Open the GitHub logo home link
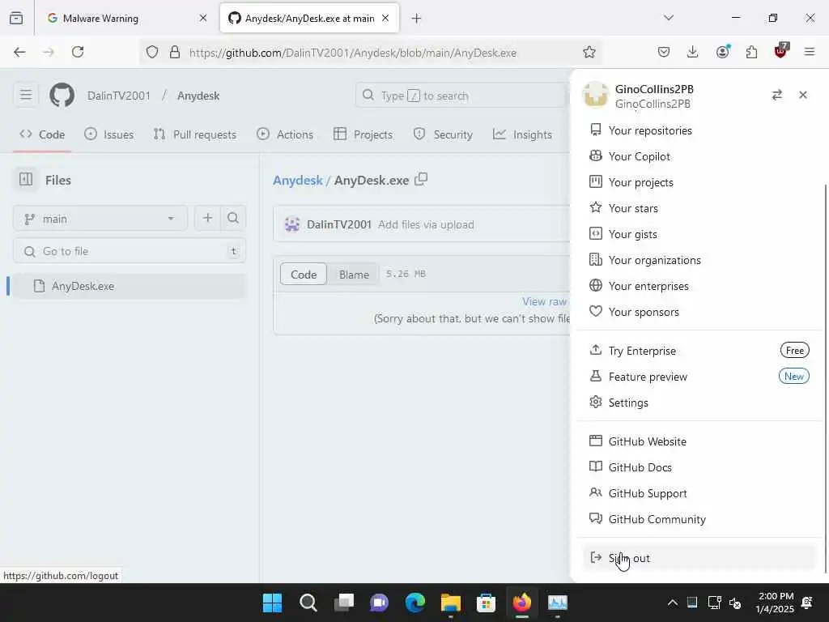Viewport: 829px width, 622px height. pos(62,96)
